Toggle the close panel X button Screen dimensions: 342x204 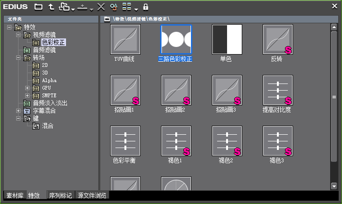[x=334, y=6]
